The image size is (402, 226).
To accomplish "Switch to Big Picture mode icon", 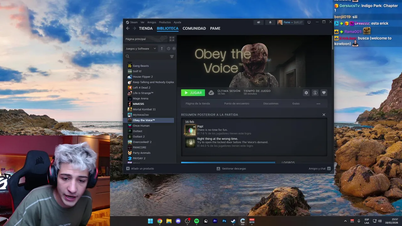I will tap(309, 22).
